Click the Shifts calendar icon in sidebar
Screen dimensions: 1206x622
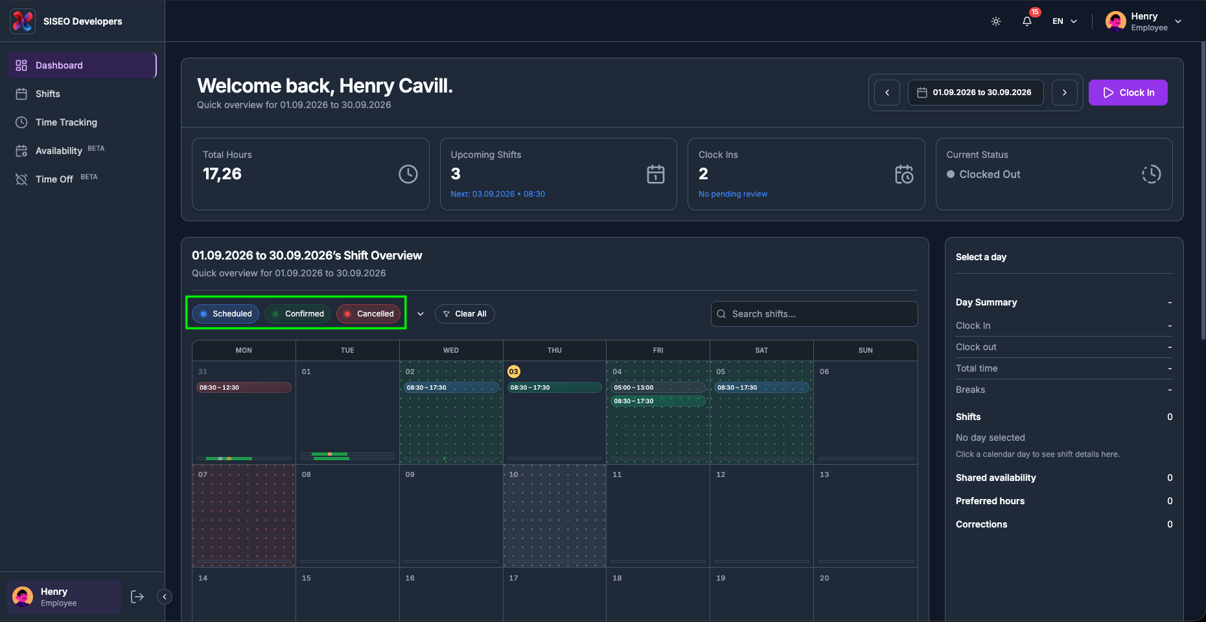21,94
